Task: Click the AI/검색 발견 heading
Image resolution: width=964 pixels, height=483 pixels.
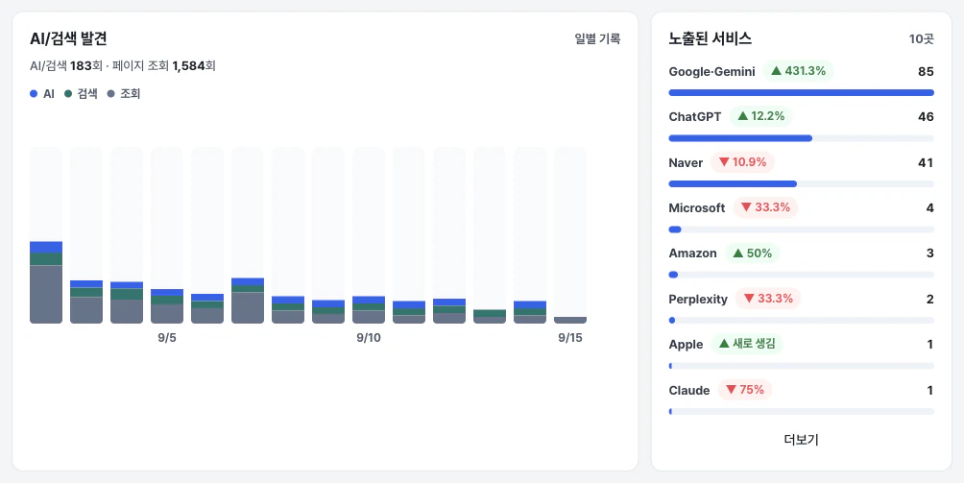Action: coord(68,38)
